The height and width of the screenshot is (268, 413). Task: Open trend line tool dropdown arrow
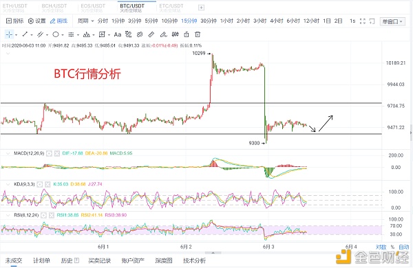click(32, 35)
